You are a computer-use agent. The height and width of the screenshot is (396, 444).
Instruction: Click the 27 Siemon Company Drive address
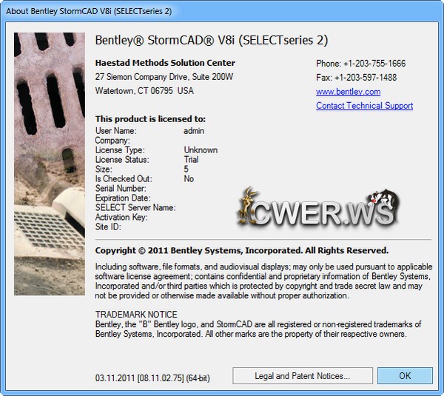164,77
